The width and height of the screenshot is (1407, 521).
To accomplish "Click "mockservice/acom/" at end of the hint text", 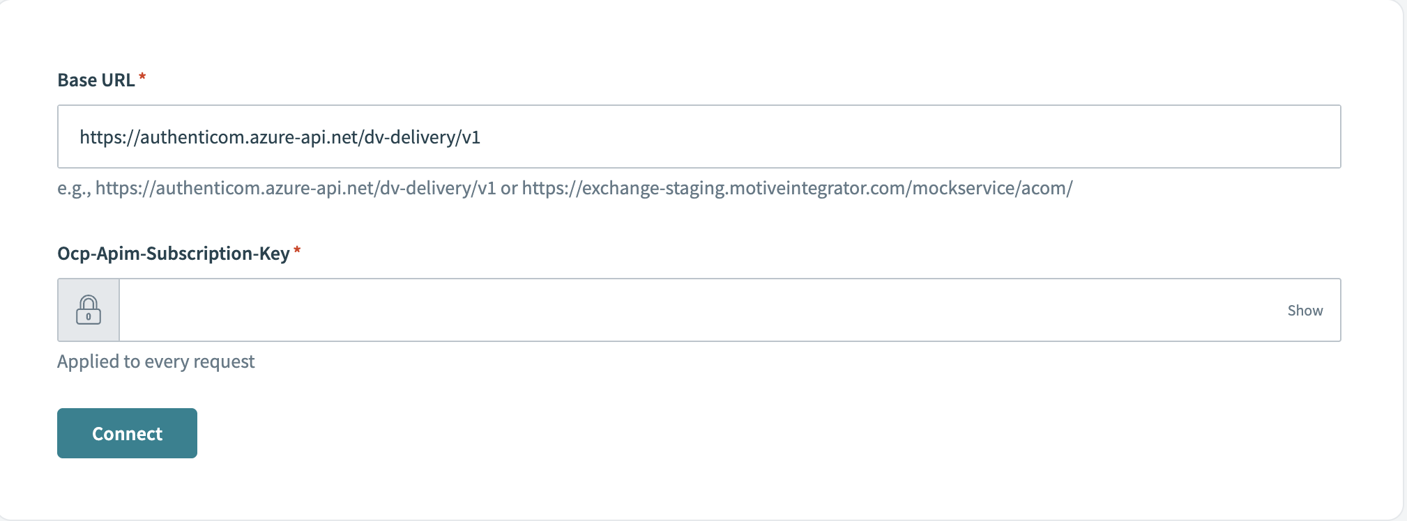I will pyautogui.click(x=992, y=188).
